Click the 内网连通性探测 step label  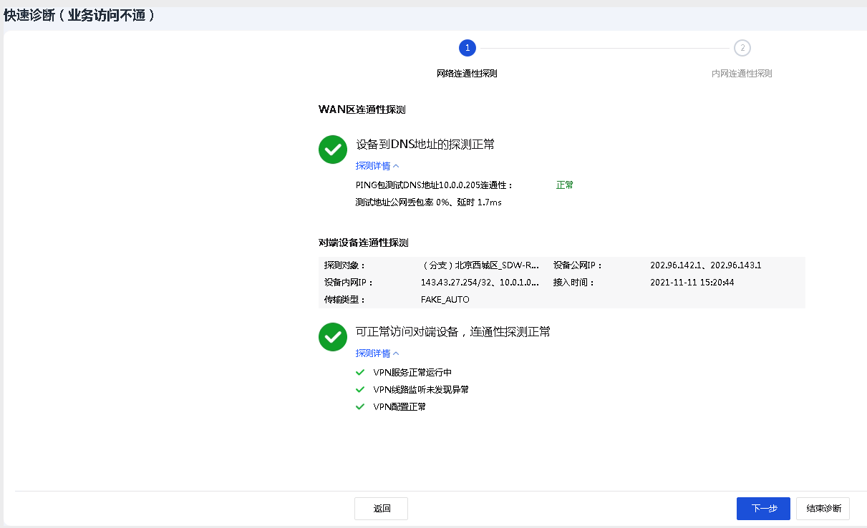click(x=742, y=74)
